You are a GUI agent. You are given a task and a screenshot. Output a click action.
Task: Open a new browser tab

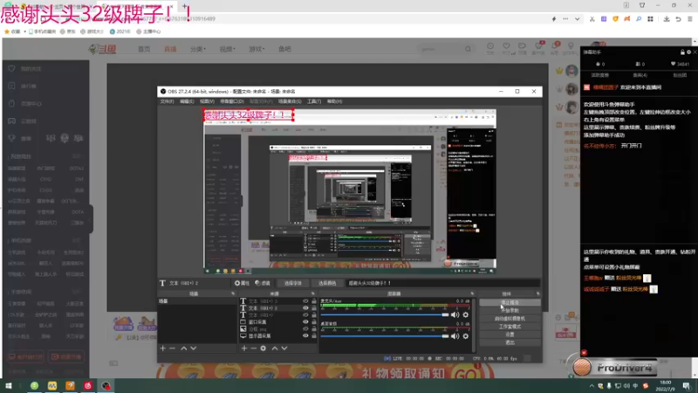pos(185,6)
